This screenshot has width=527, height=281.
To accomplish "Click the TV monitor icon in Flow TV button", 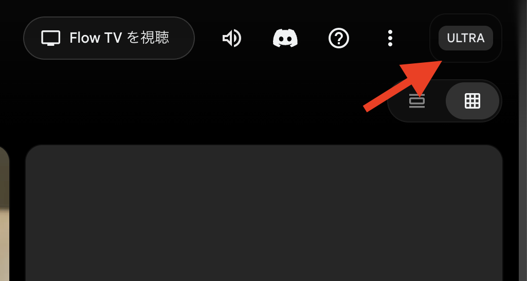I will (x=51, y=38).
